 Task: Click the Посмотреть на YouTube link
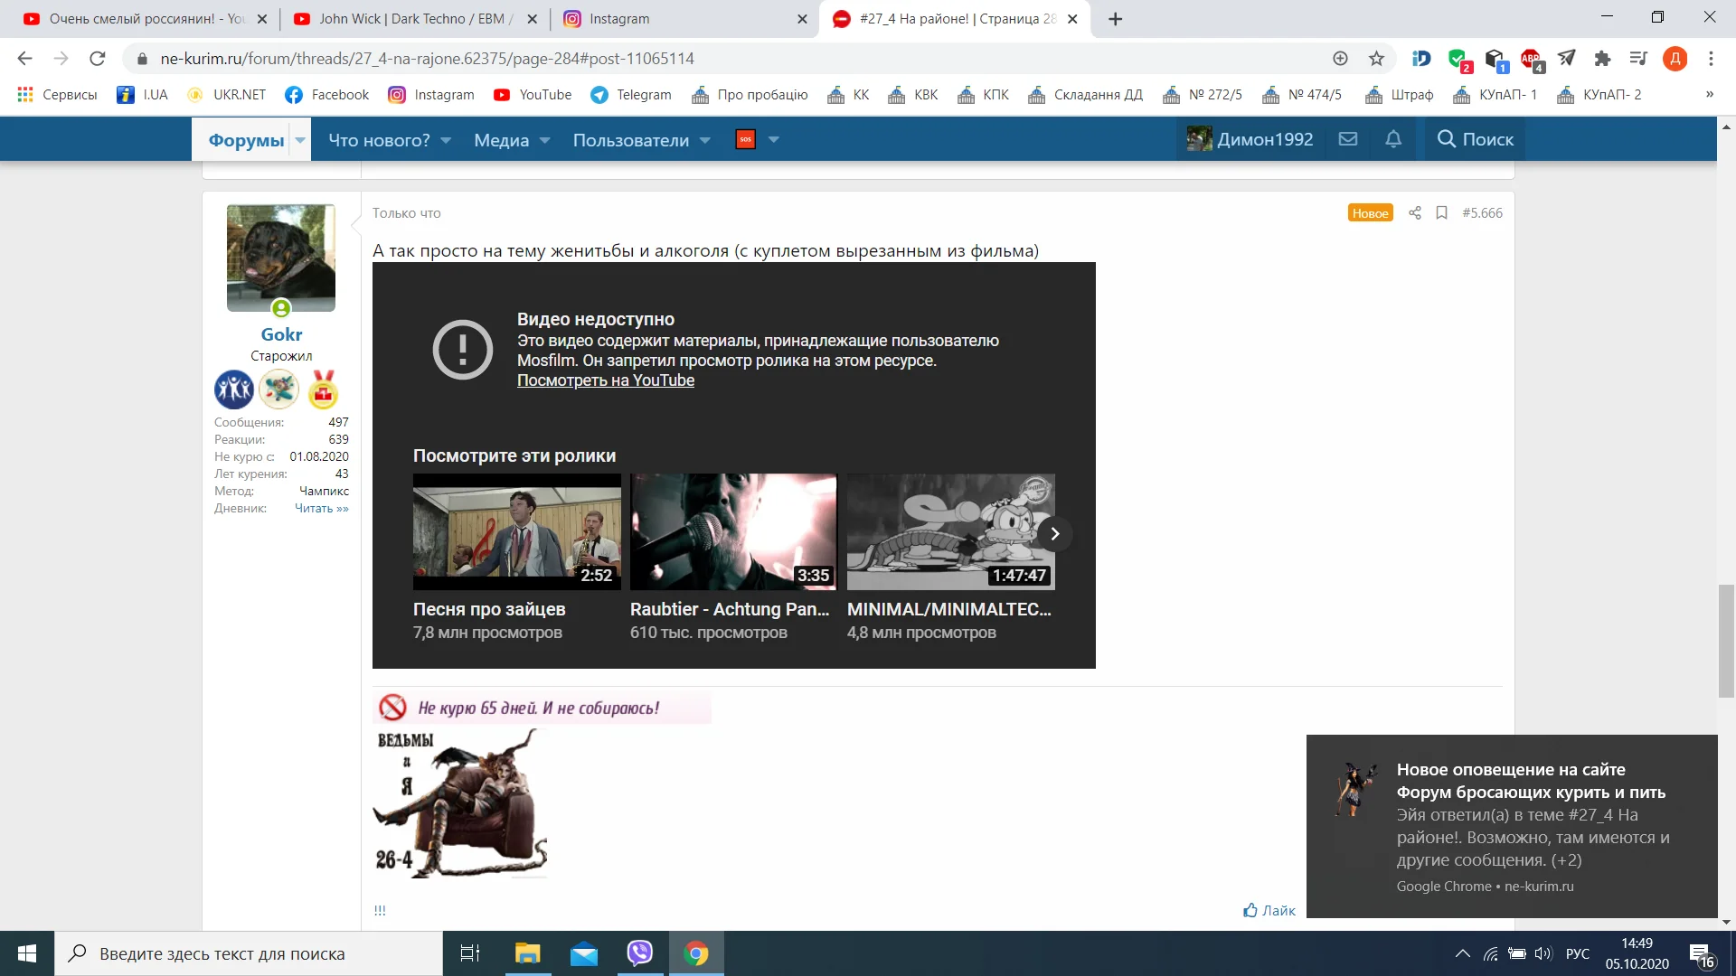[x=606, y=380]
